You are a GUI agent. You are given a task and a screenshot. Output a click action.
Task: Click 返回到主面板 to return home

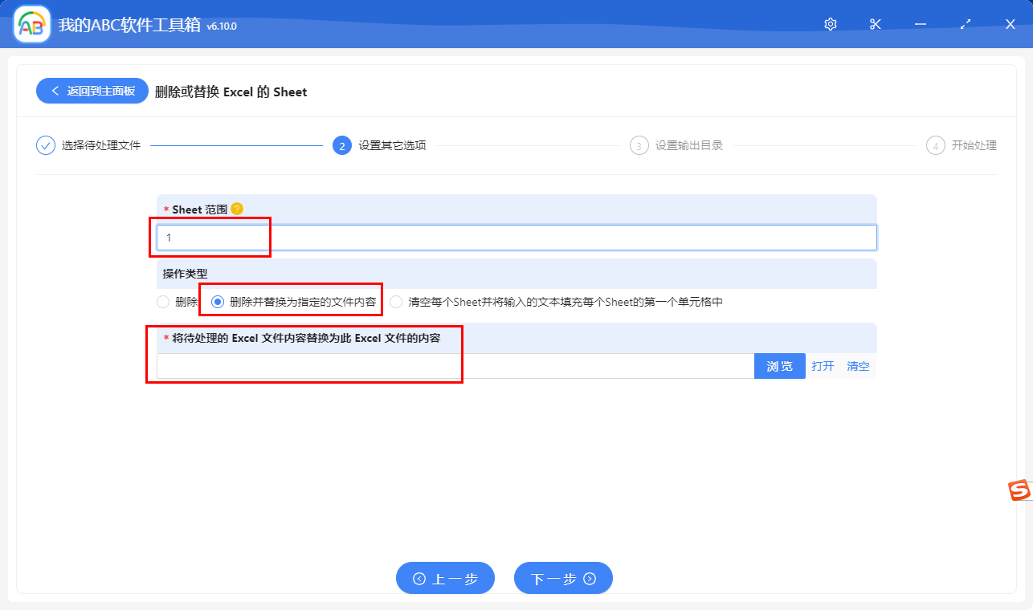[x=91, y=91]
